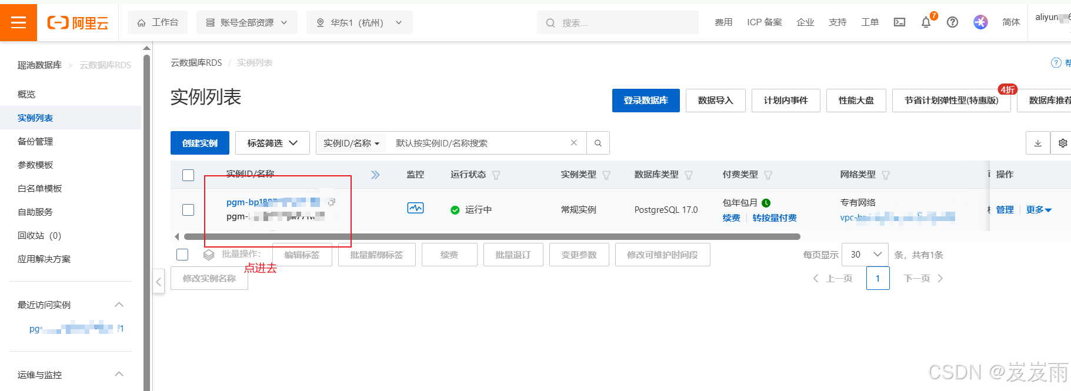The height and width of the screenshot is (391, 1071).
Task: Open the 标签筛选 dropdown
Action: pyautogui.click(x=272, y=143)
